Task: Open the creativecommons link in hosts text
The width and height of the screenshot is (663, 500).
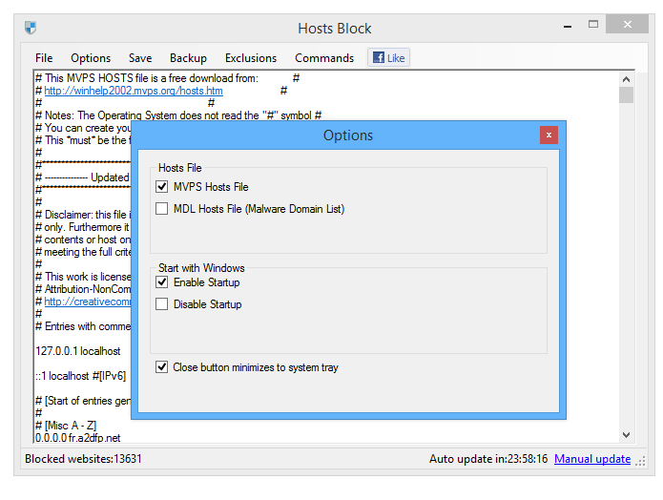Action: click(88, 302)
